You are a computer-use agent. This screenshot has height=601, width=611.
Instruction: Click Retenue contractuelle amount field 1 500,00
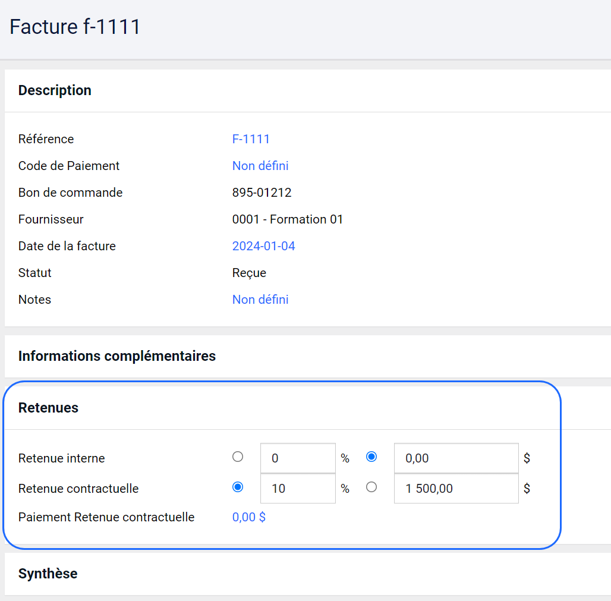[456, 489]
